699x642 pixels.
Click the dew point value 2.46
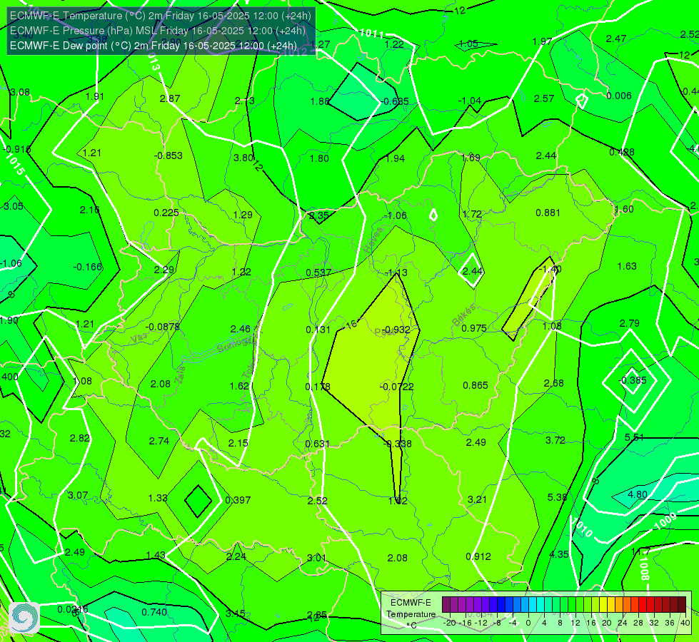pos(241,330)
